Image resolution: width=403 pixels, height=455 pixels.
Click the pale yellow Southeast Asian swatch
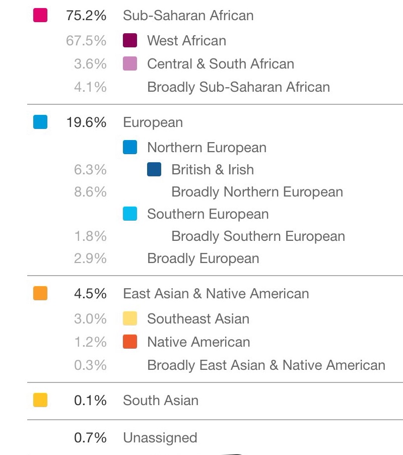tap(130, 318)
